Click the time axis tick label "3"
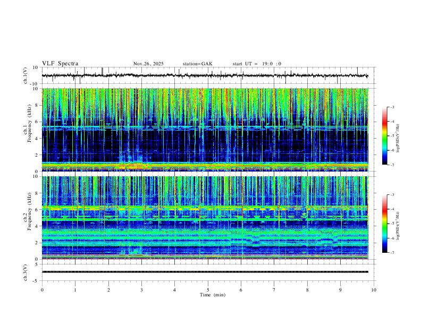421x325 pixels. pyautogui.click(x=141, y=290)
